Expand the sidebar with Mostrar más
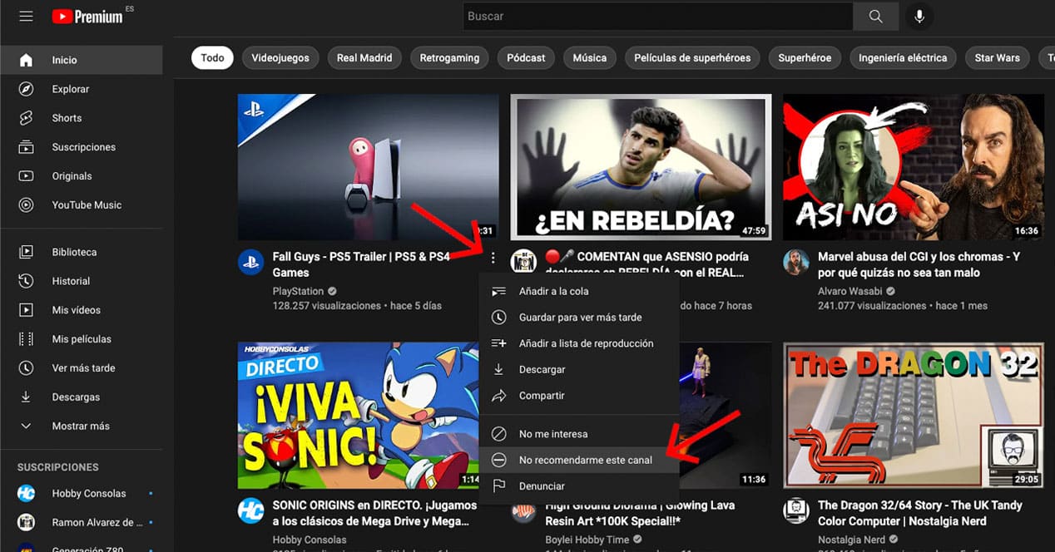The width and height of the screenshot is (1055, 552). click(83, 426)
